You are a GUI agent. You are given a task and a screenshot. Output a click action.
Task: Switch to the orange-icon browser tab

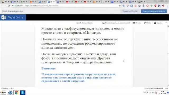coord(33,2)
